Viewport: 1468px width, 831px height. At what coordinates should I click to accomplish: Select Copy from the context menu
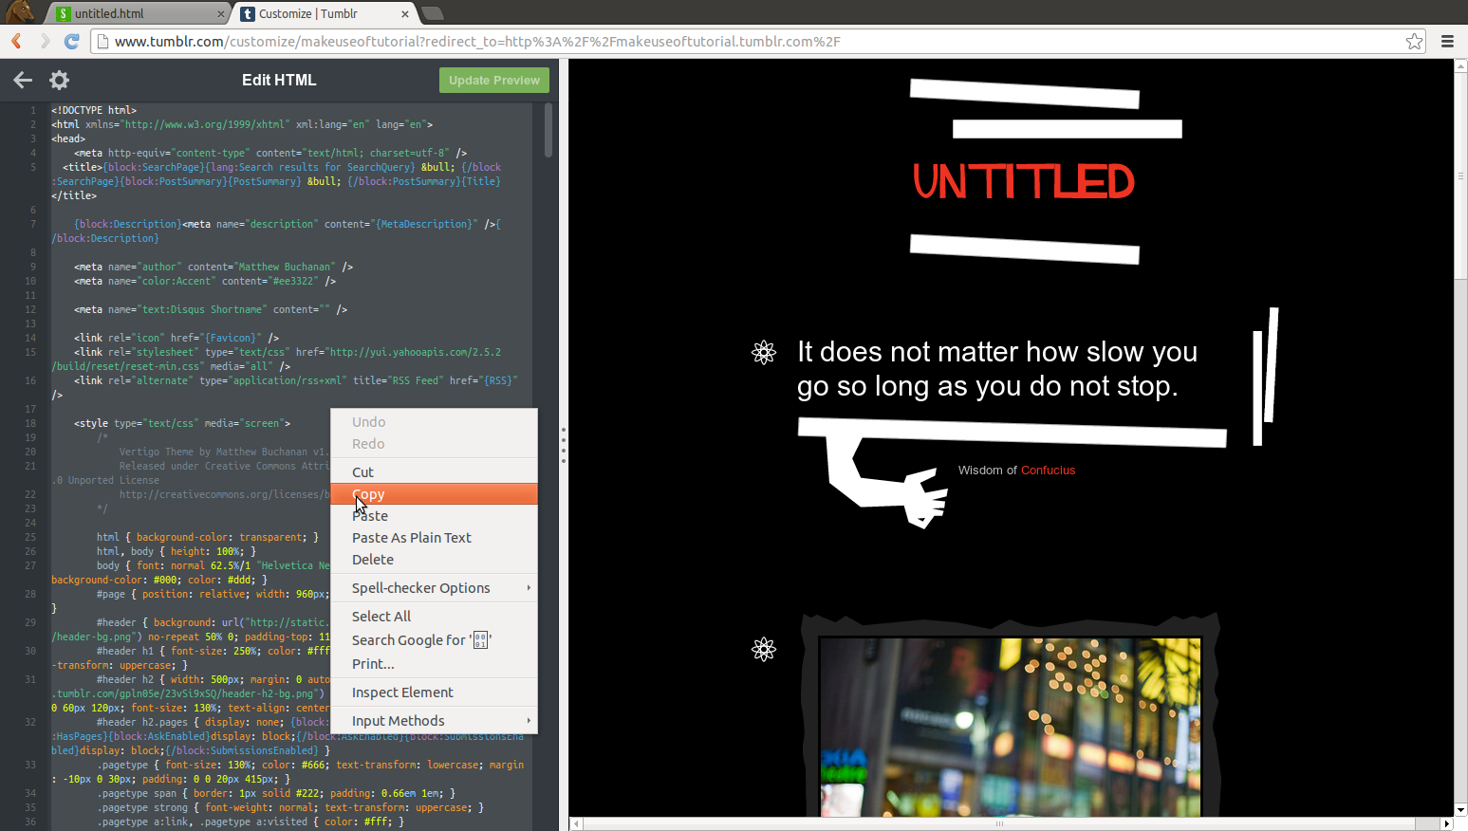(367, 493)
